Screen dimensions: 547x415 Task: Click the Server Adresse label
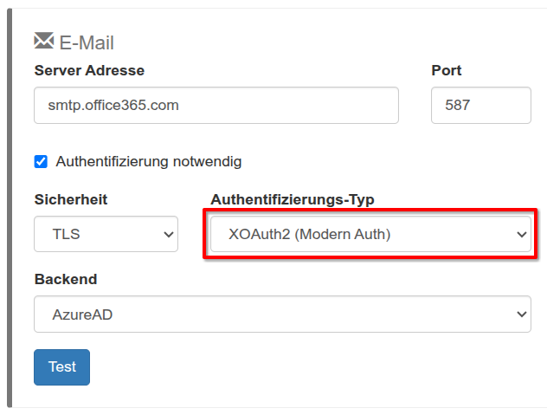(x=89, y=71)
